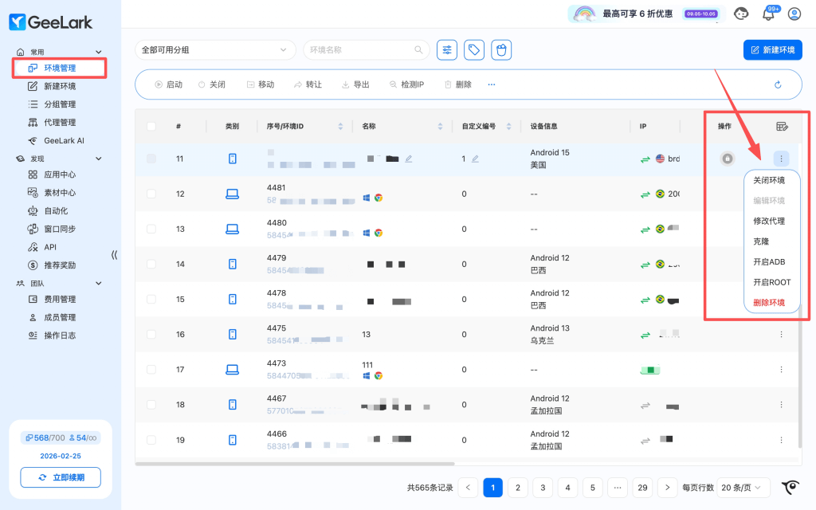
Task: Open the notification bell icon
Action: [x=769, y=14]
